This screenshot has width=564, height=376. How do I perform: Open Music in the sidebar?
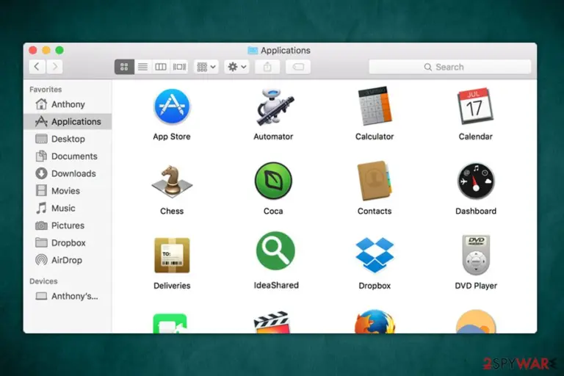[68, 208]
